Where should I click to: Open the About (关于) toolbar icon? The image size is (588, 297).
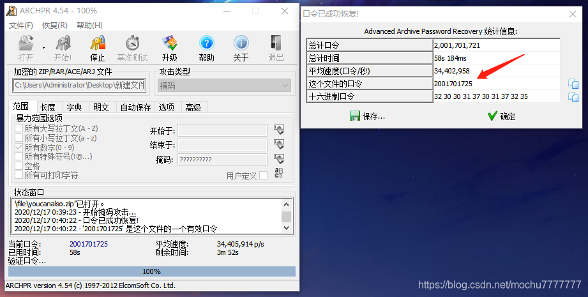tap(241, 43)
